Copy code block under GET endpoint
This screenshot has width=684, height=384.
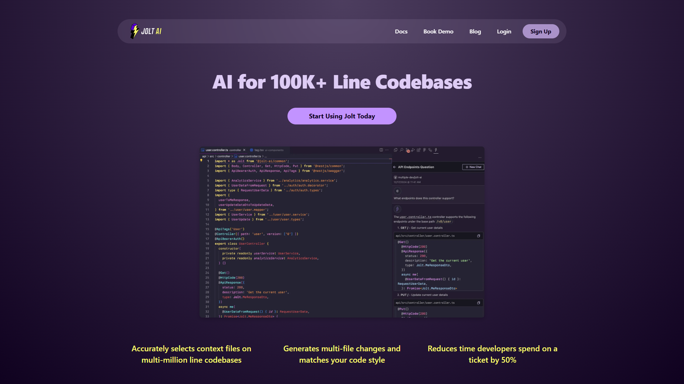tap(478, 236)
